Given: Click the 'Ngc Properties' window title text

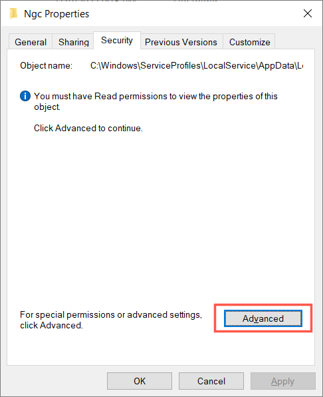Looking at the screenshot, I should coord(56,14).
